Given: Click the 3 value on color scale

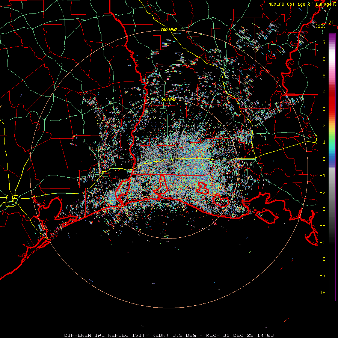Looking at the screenshot, I should (x=324, y=109).
